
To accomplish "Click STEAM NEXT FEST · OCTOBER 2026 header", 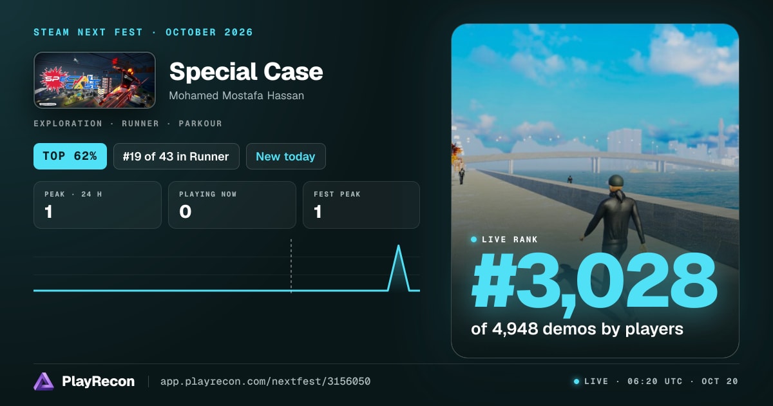I will click(144, 32).
